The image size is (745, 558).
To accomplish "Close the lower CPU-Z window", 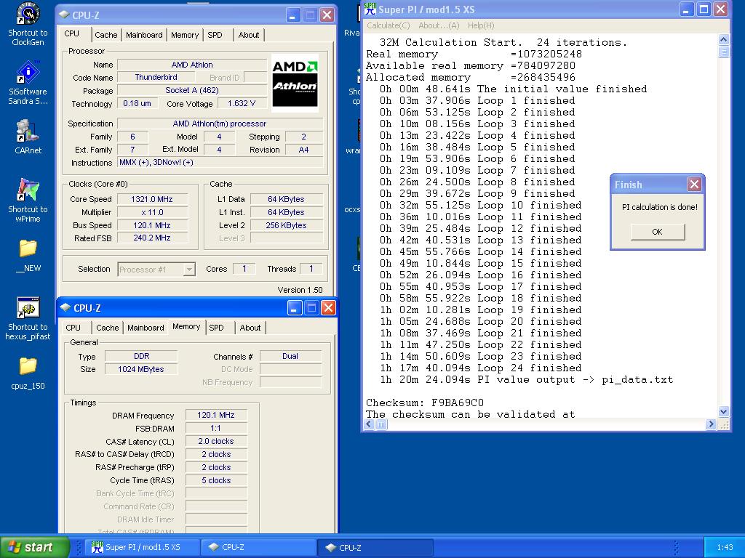I will pos(328,308).
